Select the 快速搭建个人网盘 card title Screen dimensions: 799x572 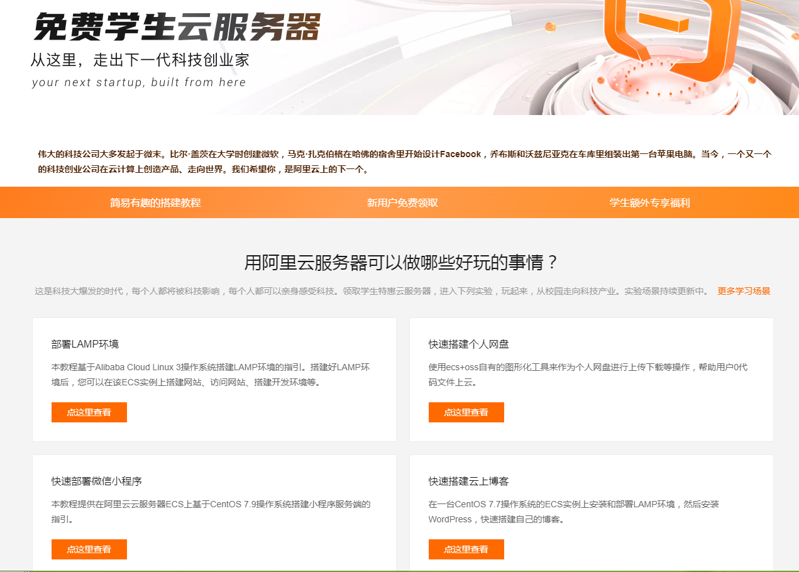[x=469, y=344]
